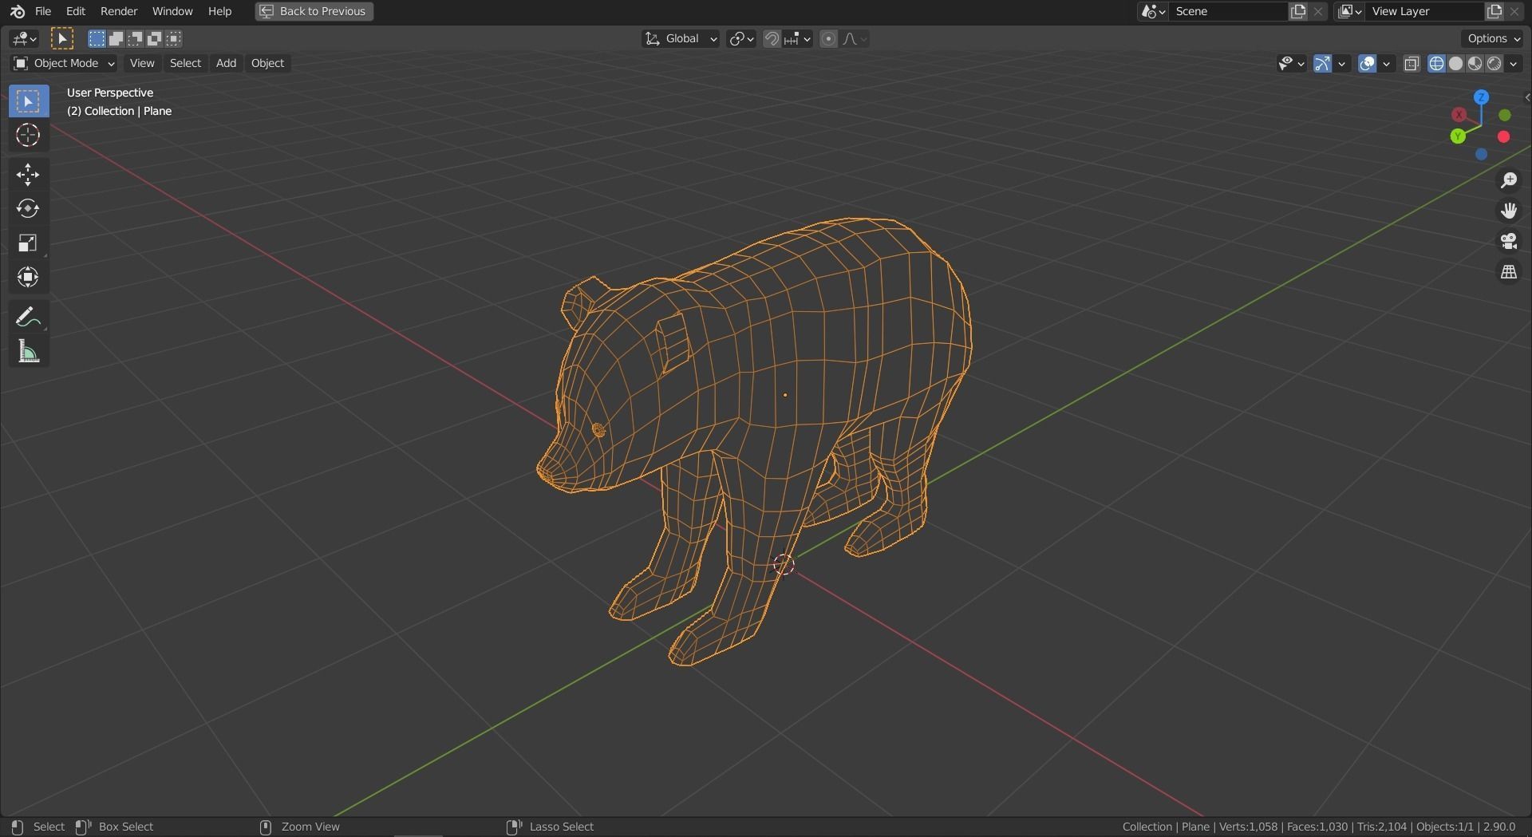Open the editor type dropdown
The image size is (1532, 837).
pyautogui.click(x=25, y=38)
